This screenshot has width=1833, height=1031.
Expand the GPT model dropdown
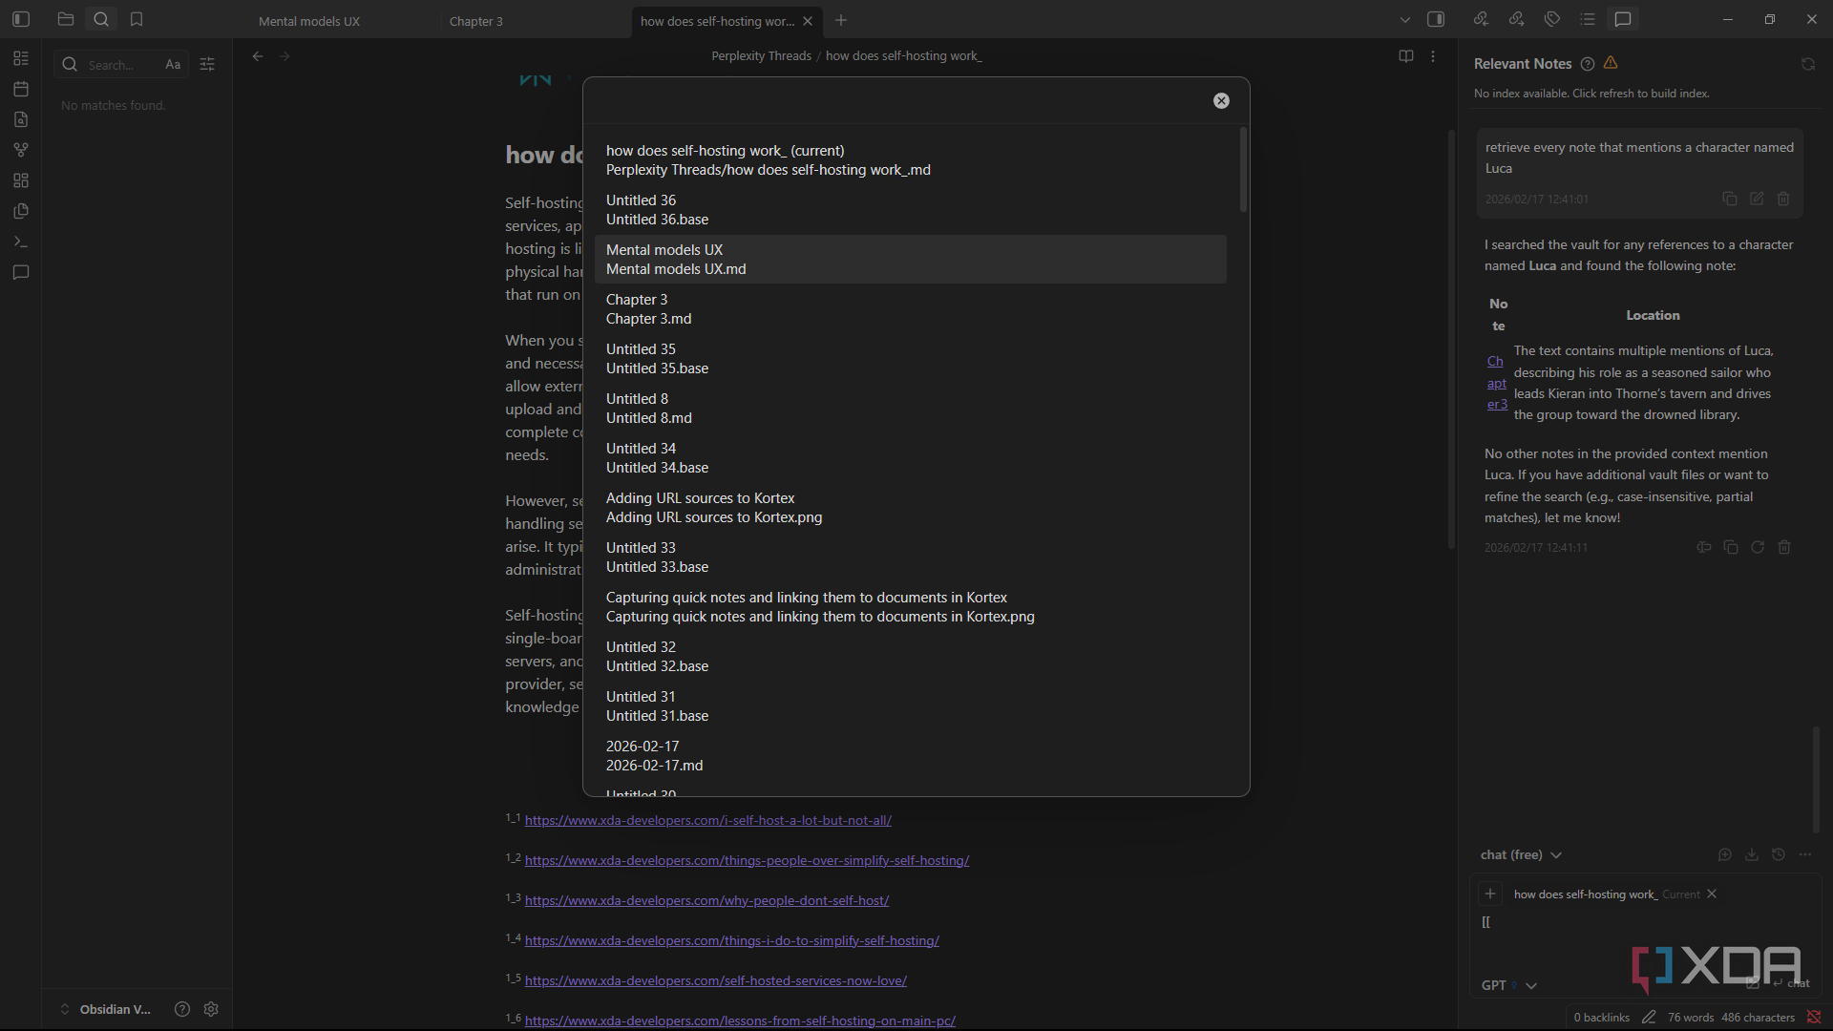(x=1509, y=985)
